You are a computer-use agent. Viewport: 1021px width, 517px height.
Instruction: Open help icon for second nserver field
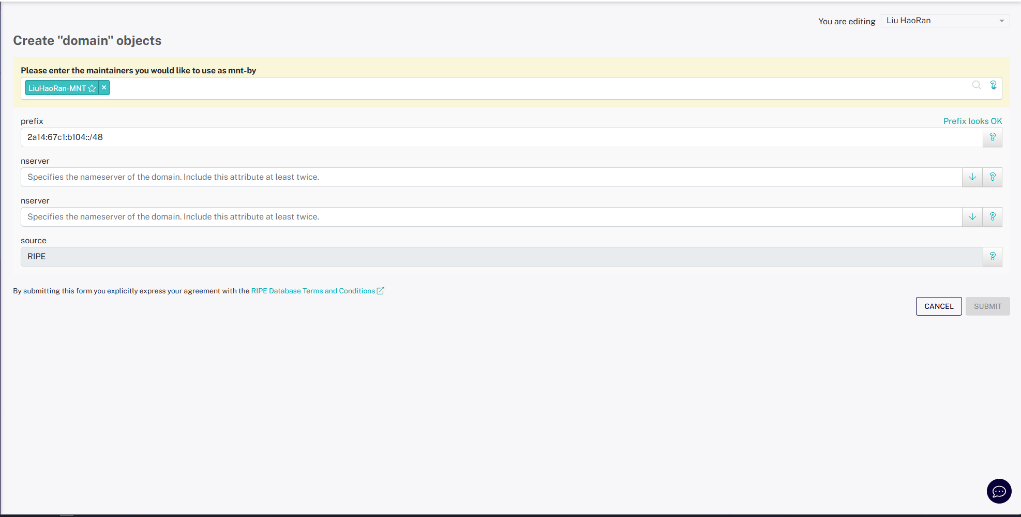[993, 217]
